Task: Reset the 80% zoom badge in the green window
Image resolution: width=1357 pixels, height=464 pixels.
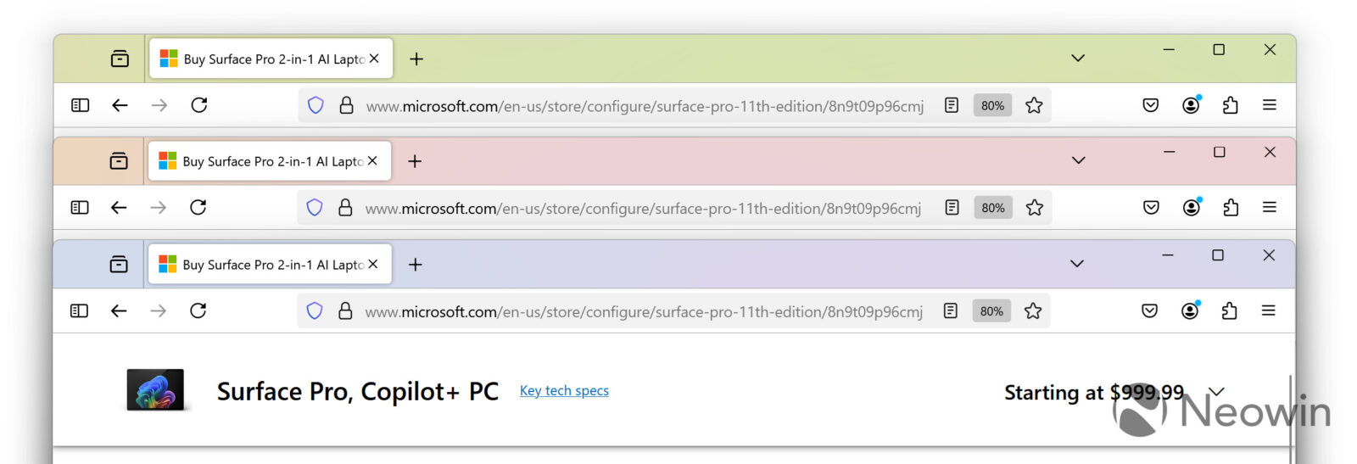Action: coord(992,105)
